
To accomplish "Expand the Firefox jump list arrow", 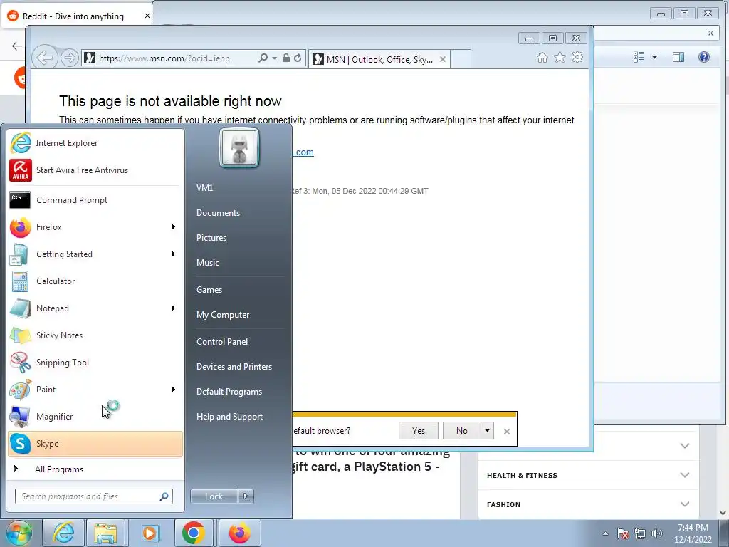I will 174,227.
